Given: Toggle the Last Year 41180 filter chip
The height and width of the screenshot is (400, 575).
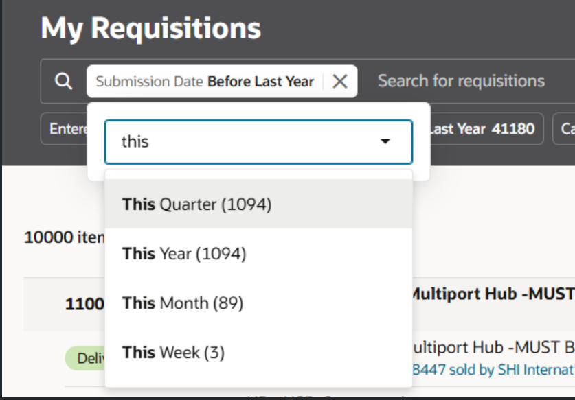Looking at the screenshot, I should click(487, 129).
